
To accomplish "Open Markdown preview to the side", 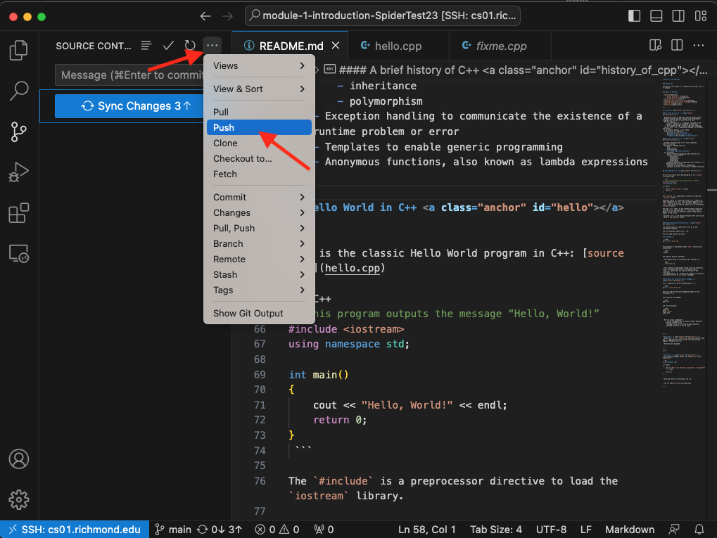I will (x=655, y=45).
